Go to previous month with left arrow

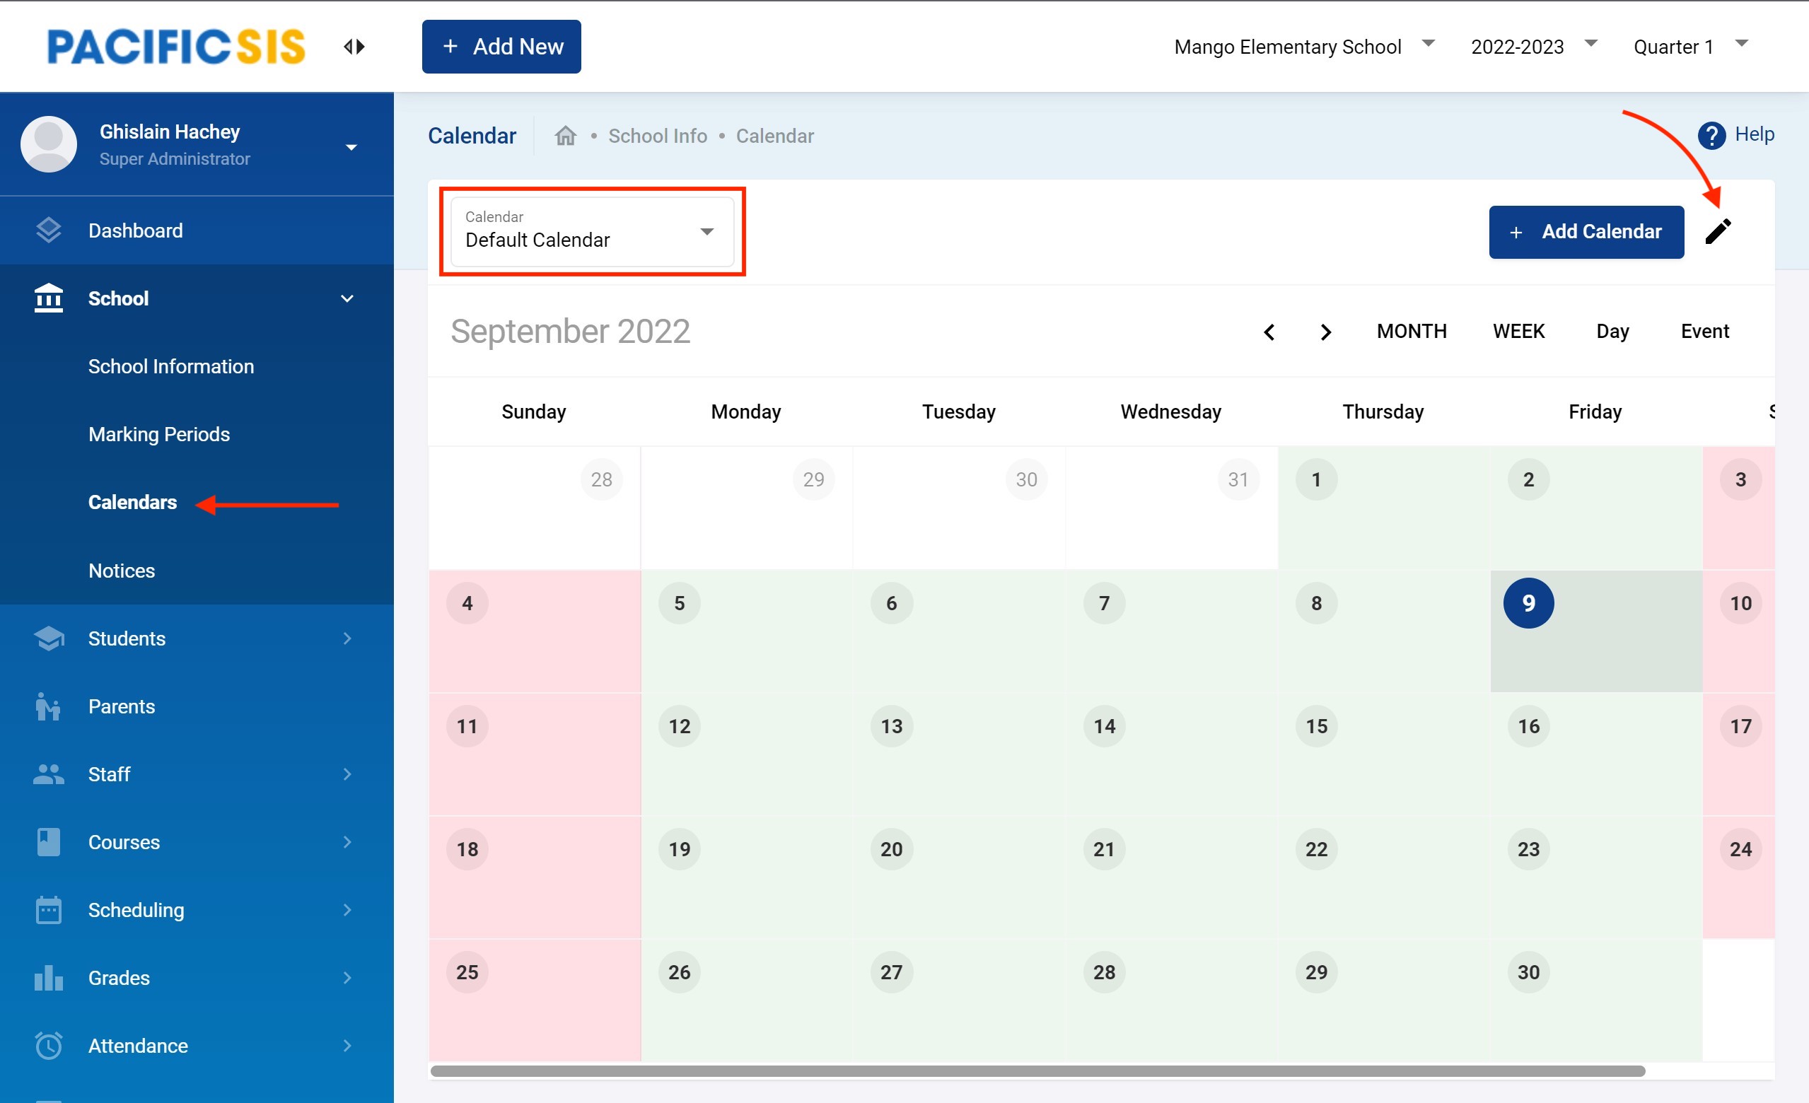click(x=1269, y=332)
